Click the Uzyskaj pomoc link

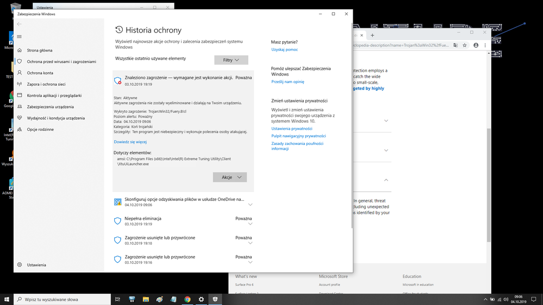[285, 49]
